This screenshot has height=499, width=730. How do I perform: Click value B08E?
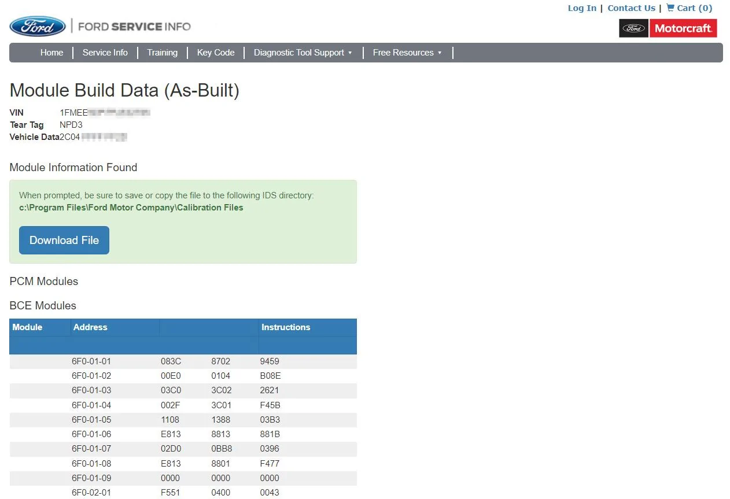click(x=270, y=376)
